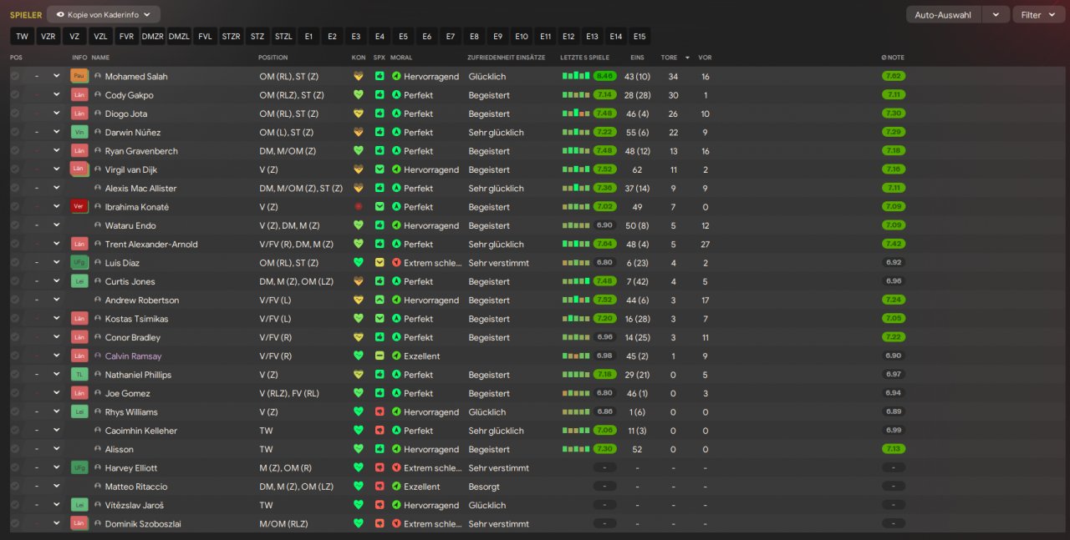Viewport: 1070px width, 540px height.
Task: Sort by the Ø NOTE column header
Action: coord(893,58)
